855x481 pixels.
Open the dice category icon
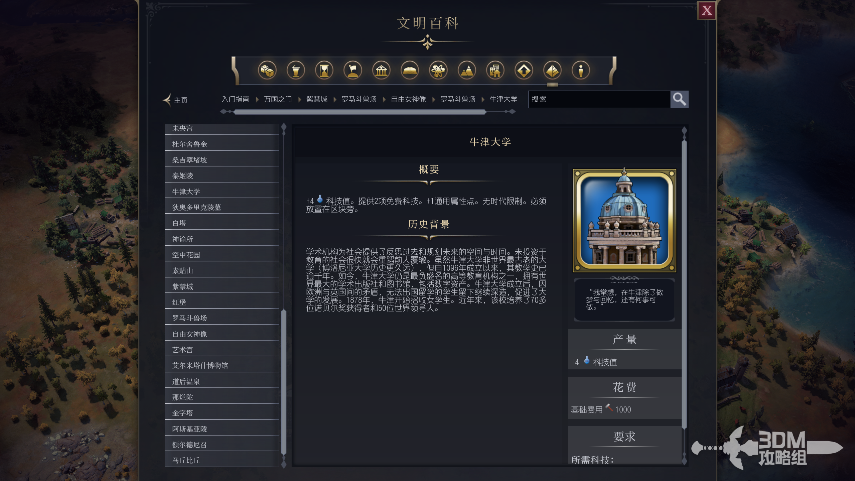[x=267, y=71]
